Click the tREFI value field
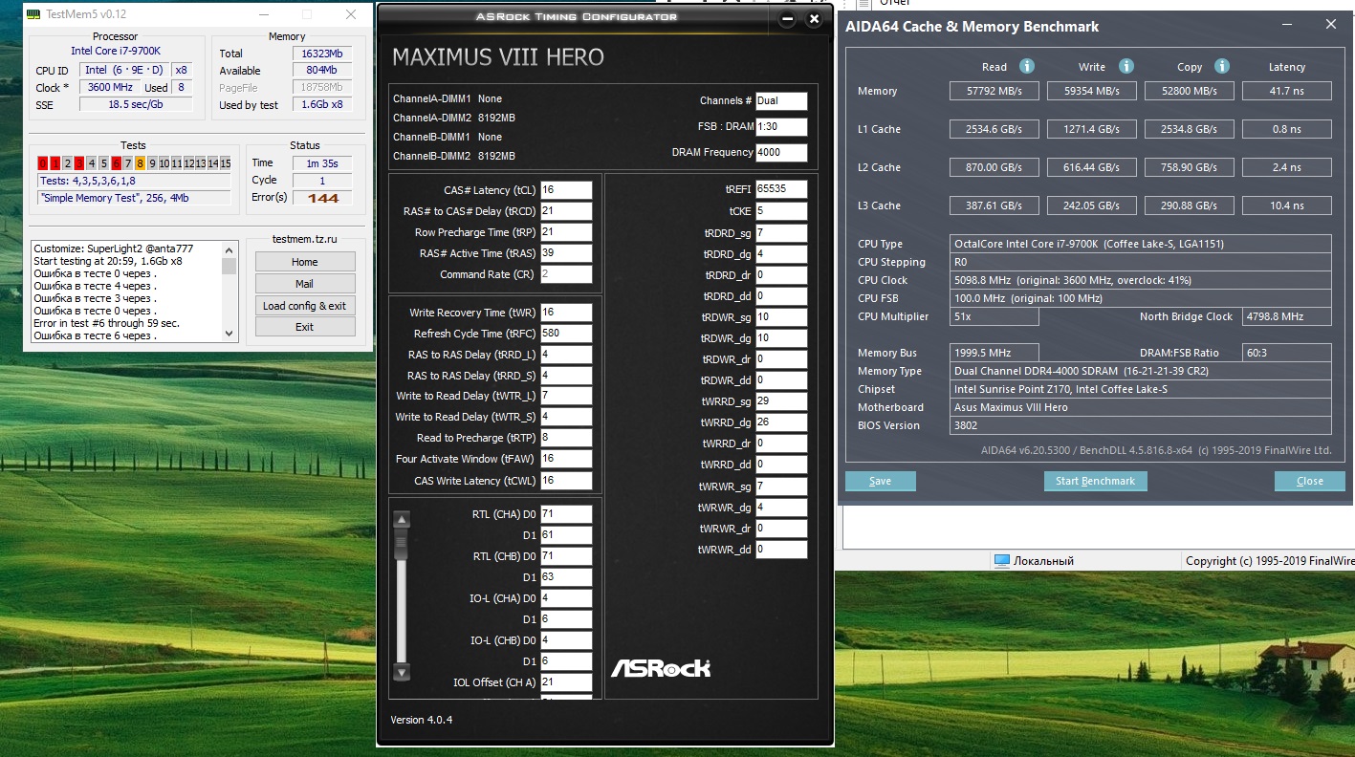The image size is (1355, 757). pyautogui.click(x=781, y=189)
